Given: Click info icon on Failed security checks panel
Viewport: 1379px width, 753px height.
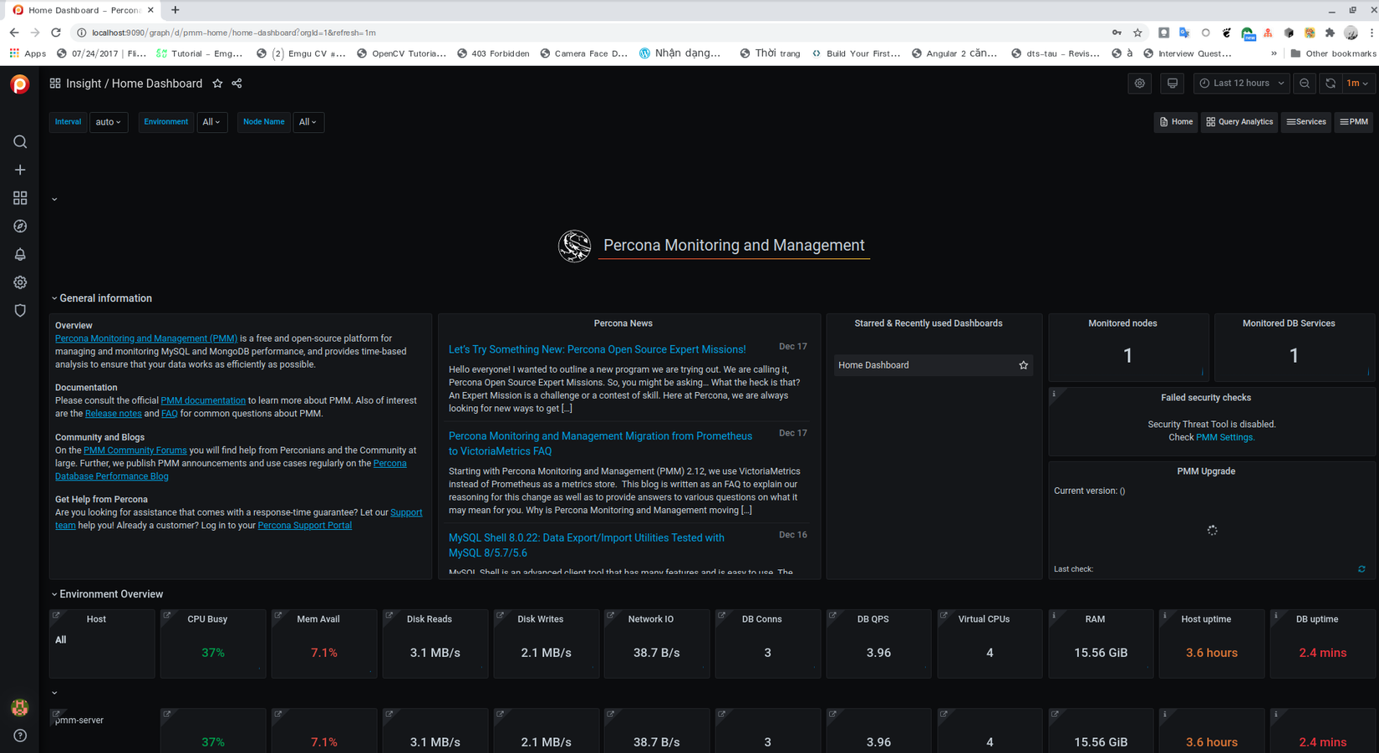Looking at the screenshot, I should [x=1054, y=394].
